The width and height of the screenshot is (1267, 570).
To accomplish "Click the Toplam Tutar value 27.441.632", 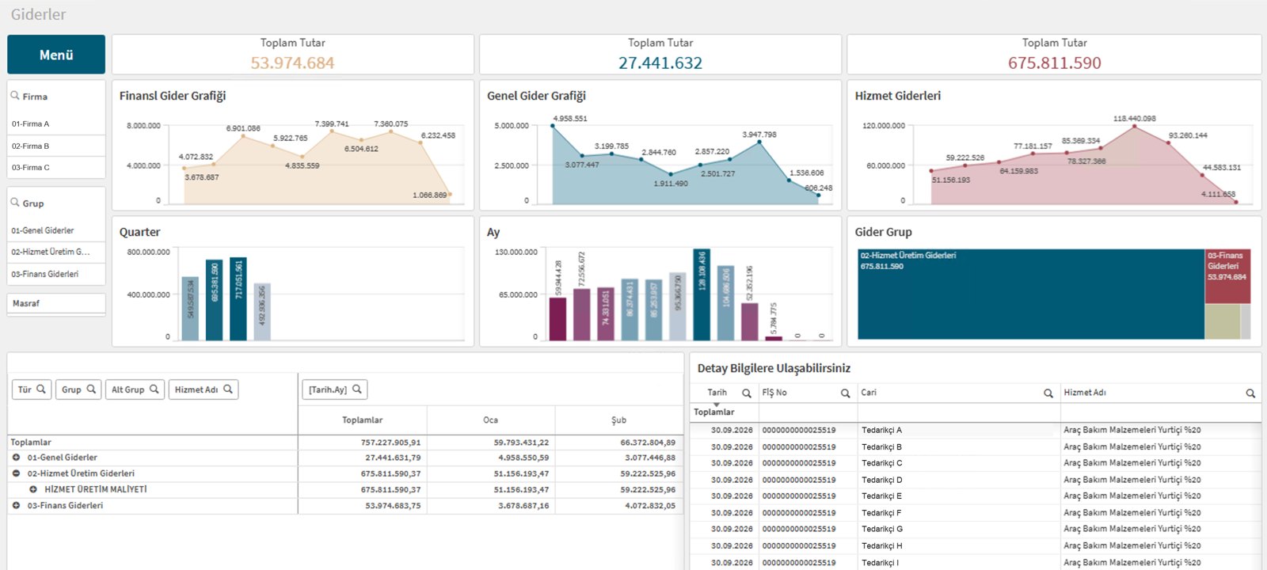I will 660,63.
